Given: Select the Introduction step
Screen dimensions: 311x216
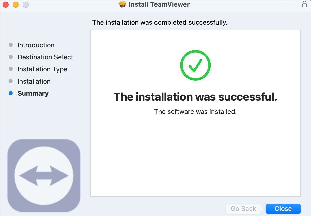Looking at the screenshot, I should pyautogui.click(x=36, y=45).
